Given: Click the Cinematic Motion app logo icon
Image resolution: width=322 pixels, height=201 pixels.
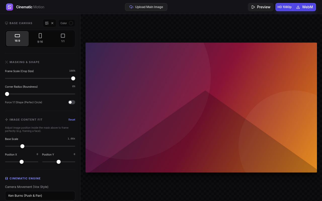Looking at the screenshot, I should [x=10, y=7].
